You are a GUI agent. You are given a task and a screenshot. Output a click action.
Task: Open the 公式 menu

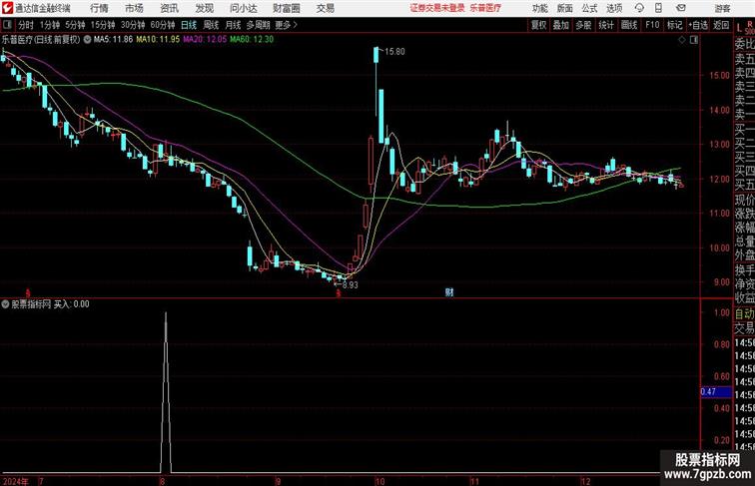(x=589, y=8)
